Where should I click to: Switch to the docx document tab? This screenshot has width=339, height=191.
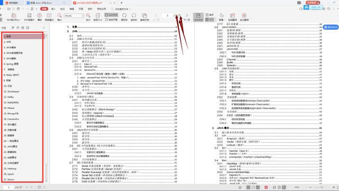click(x=41, y=3)
